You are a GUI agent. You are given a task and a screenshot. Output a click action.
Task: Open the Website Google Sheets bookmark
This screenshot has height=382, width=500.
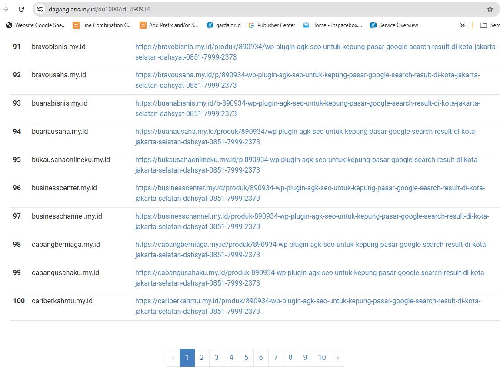click(36, 25)
